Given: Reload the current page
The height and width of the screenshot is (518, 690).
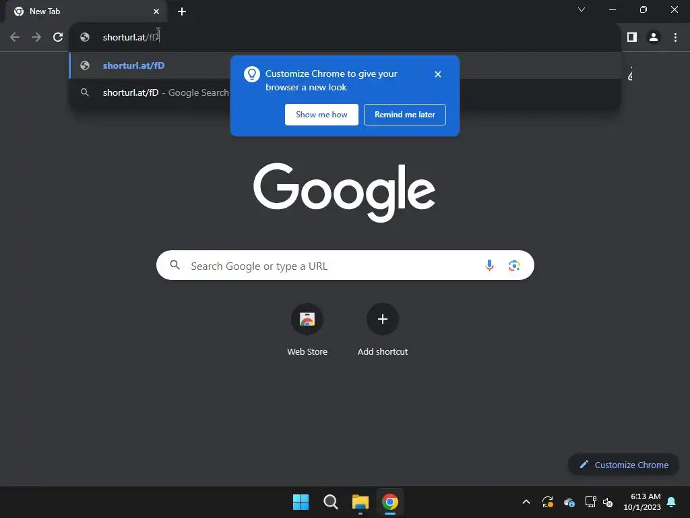Looking at the screenshot, I should 58,37.
